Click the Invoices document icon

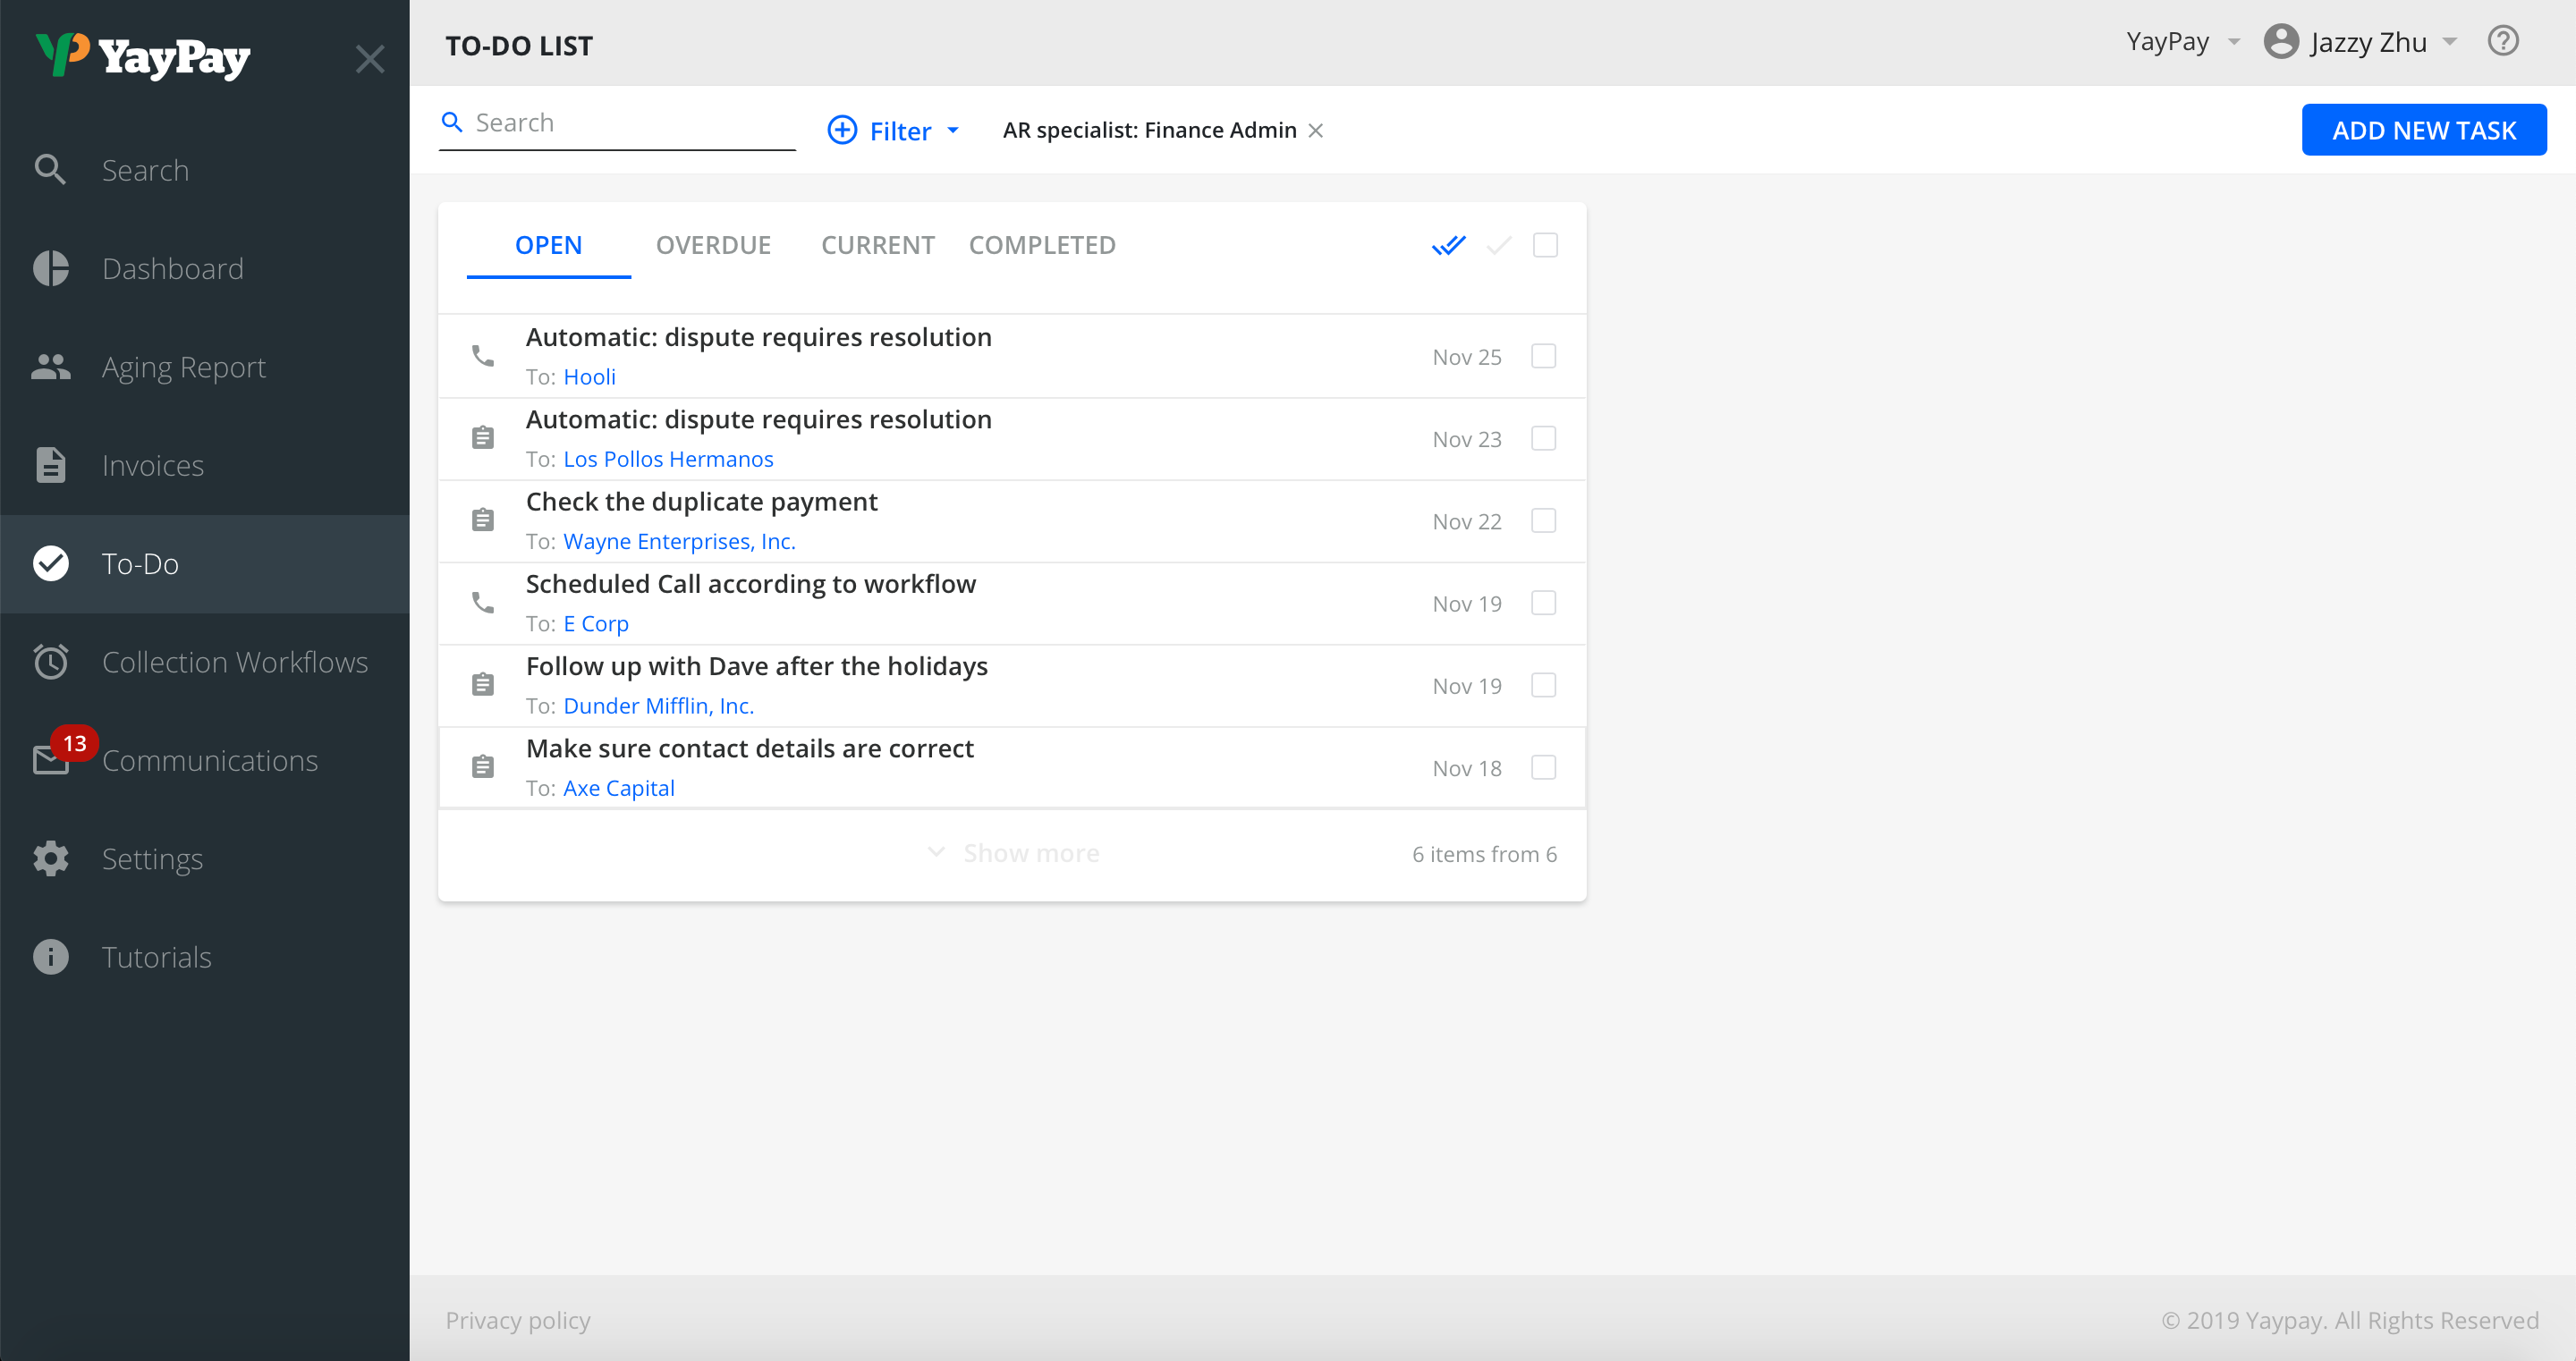50,465
